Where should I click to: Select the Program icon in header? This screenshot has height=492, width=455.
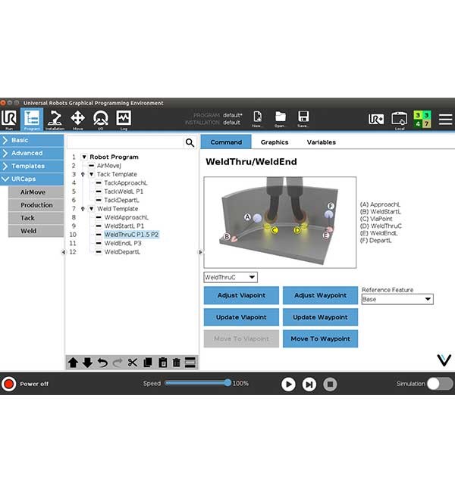32,120
